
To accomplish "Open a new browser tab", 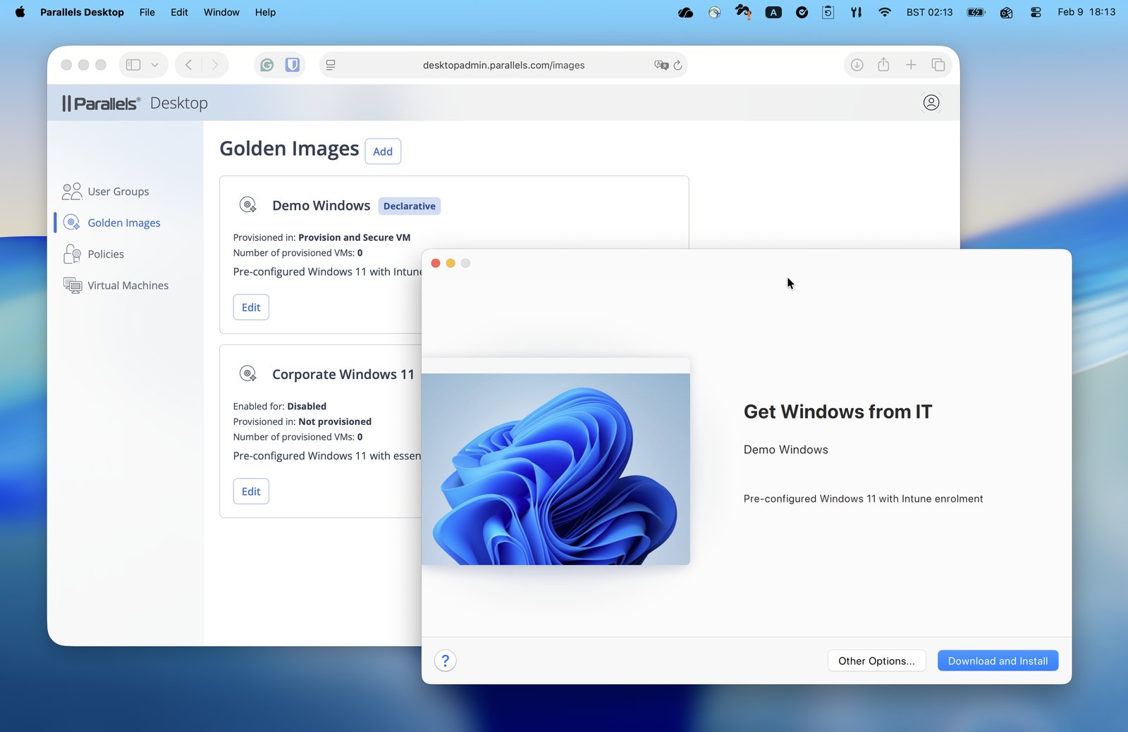I will (x=911, y=65).
